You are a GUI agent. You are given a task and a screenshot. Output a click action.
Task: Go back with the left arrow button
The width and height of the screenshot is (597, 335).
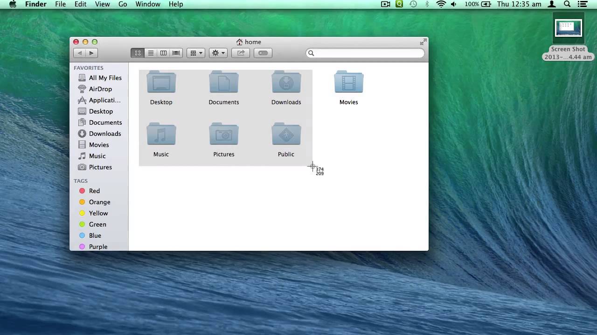(x=80, y=53)
